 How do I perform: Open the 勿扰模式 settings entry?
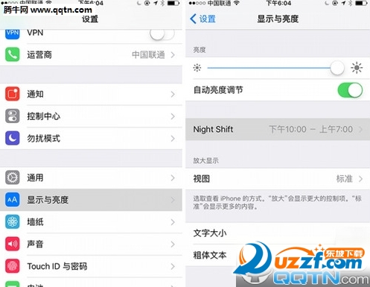click(x=91, y=139)
